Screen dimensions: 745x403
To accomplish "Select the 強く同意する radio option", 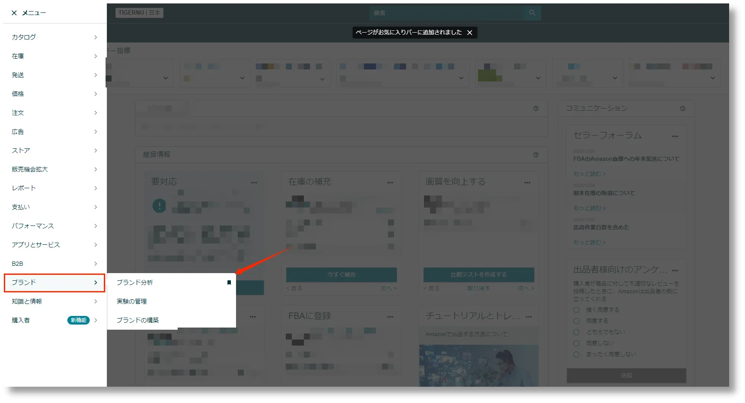I will 576,310.
